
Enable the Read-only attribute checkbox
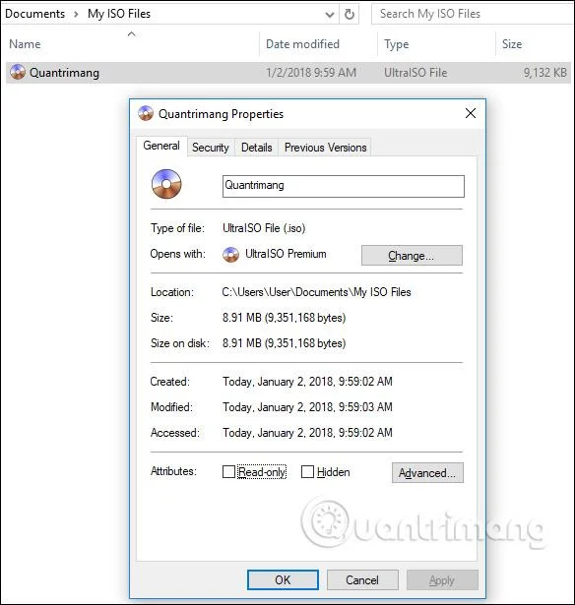point(228,471)
